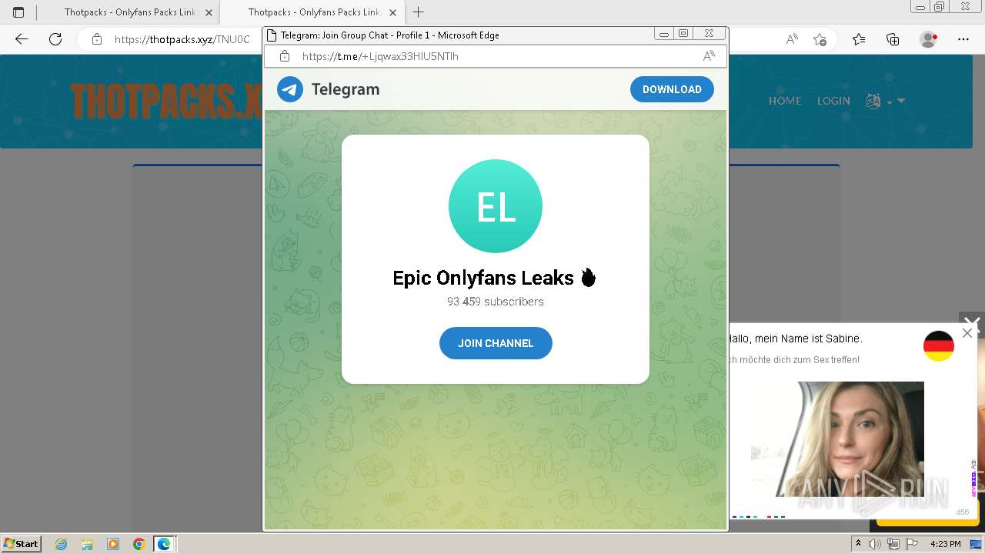Select Microsoft Edge taskbar button
The image size is (985, 554).
pos(165,544)
